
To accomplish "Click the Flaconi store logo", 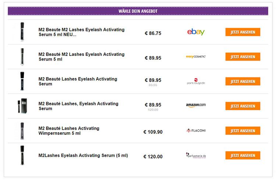I will point(196,130).
